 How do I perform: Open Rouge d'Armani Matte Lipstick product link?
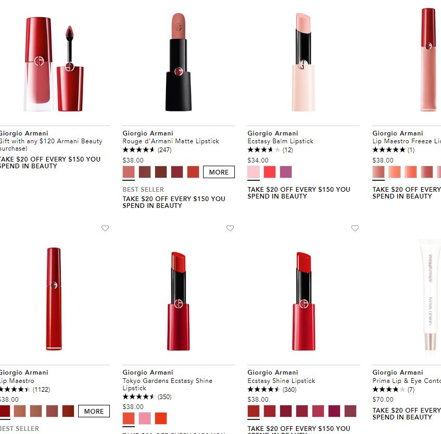pos(171,141)
